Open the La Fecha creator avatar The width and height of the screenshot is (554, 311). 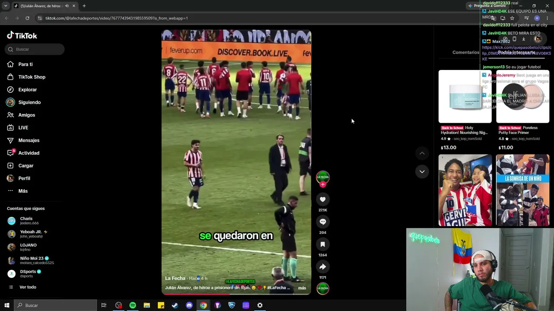point(322,177)
